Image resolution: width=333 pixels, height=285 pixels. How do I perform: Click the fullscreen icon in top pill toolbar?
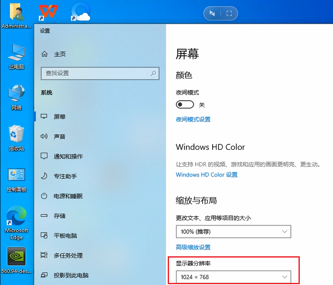point(229,13)
